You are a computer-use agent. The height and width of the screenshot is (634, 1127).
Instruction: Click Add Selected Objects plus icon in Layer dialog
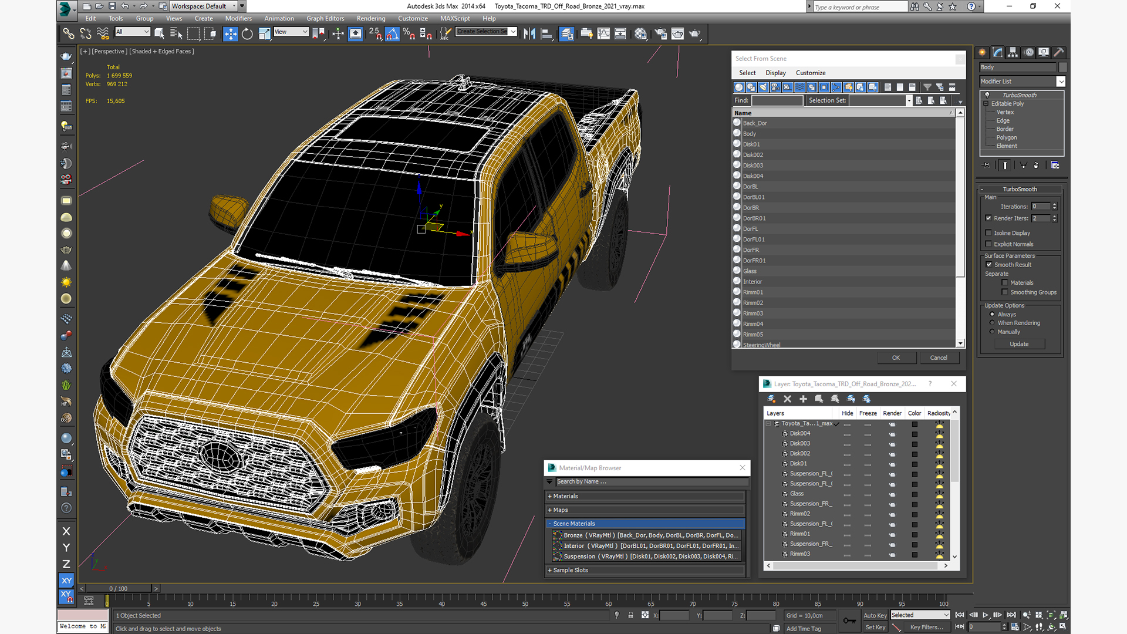(803, 399)
